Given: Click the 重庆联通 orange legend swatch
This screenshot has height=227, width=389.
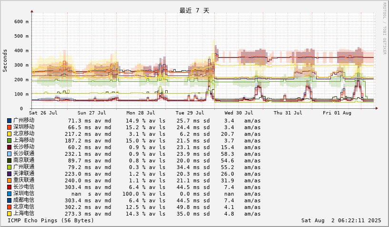Looking at the screenshot, I should click(x=9, y=181).
